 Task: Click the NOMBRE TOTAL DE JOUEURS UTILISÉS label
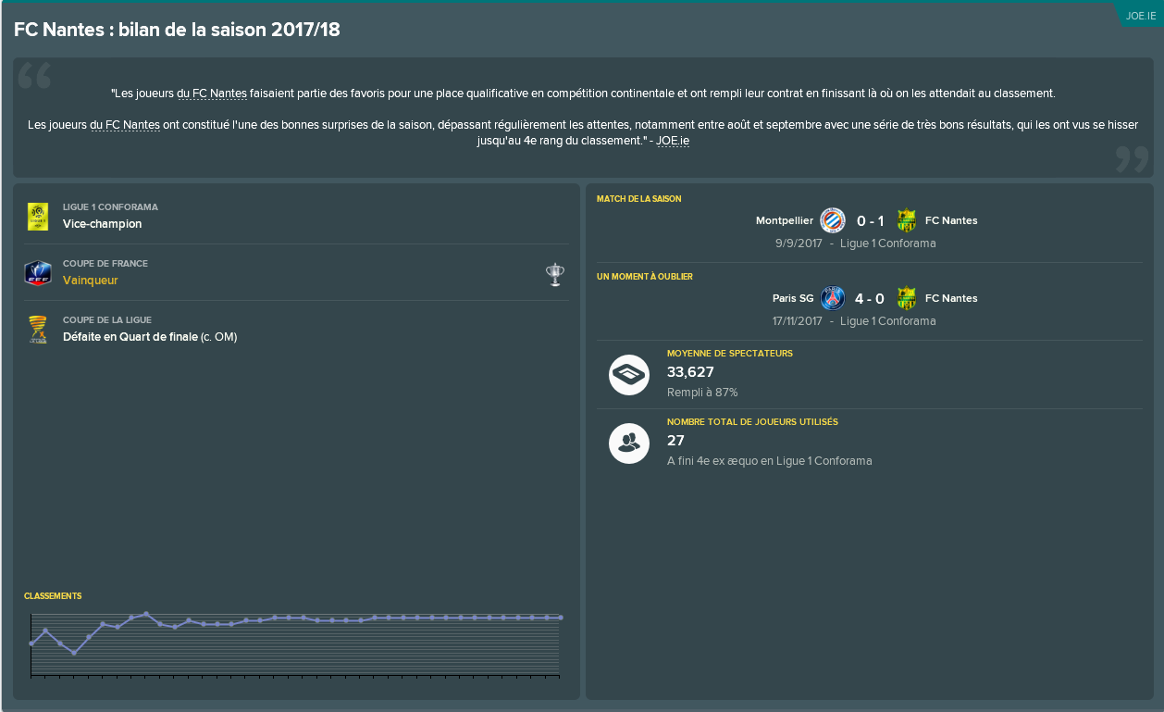(752, 422)
